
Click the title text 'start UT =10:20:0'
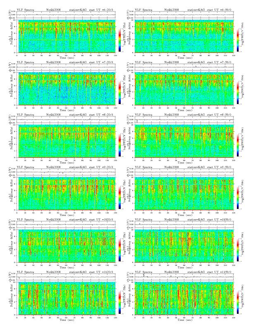coord(101,220)
